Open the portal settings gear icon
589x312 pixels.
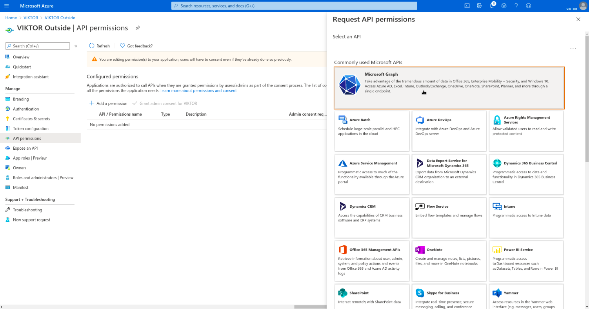504,6
